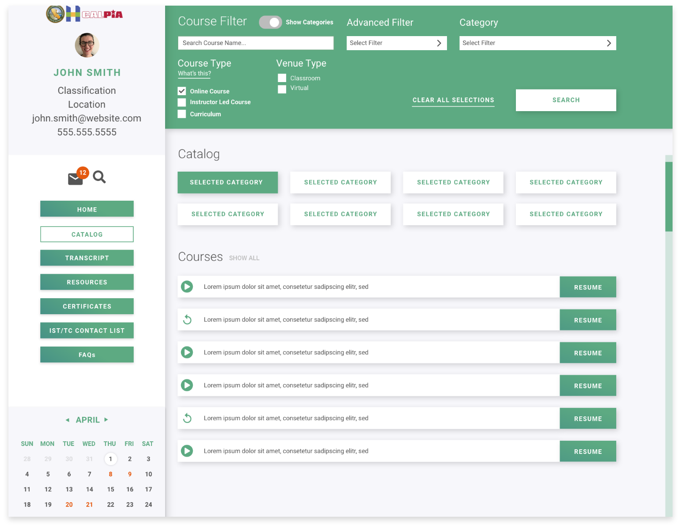681x528 pixels.
Task: Click the What's this? link
Action: click(194, 74)
